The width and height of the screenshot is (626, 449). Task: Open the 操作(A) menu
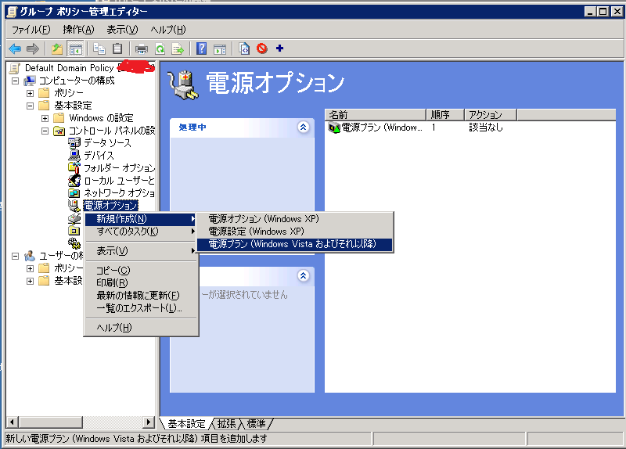(78, 30)
